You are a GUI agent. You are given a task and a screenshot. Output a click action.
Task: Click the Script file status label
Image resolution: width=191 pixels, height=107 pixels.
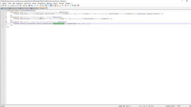(2, 106)
